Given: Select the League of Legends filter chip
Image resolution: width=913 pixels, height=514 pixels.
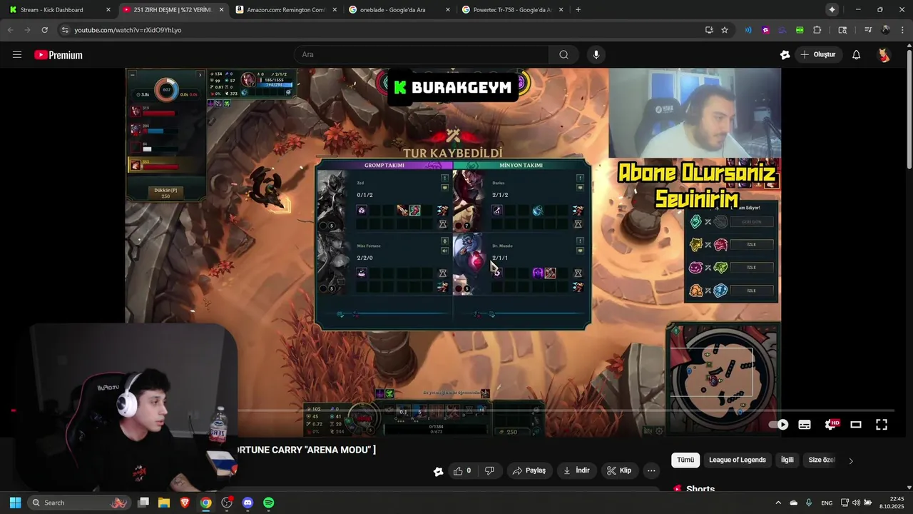Looking at the screenshot, I should 738,460.
